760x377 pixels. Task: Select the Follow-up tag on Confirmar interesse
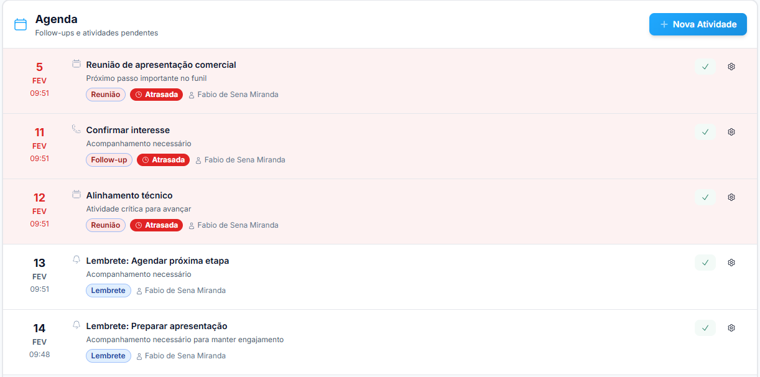point(109,160)
